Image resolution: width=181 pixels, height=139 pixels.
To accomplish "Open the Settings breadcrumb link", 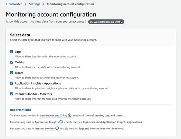I will 34,4.
